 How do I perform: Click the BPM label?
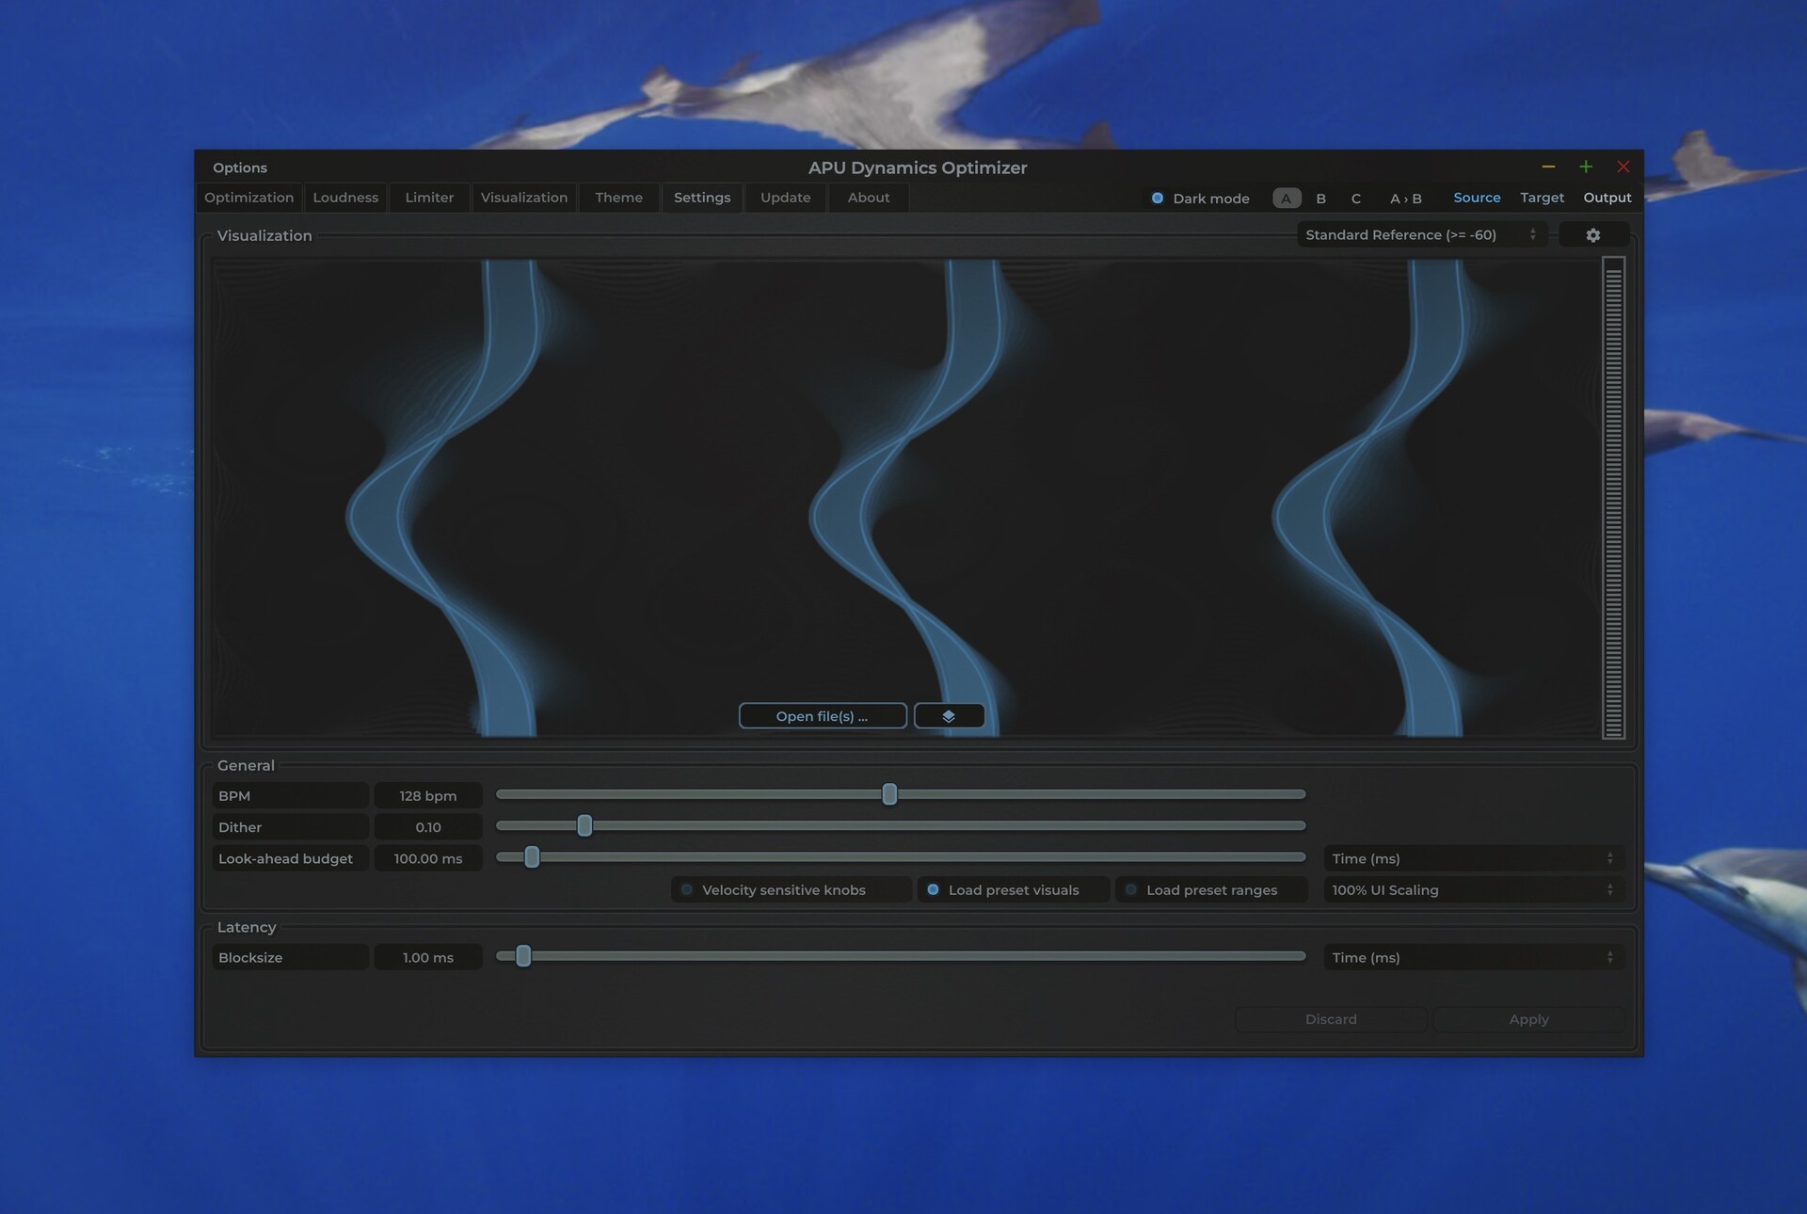[290, 796]
